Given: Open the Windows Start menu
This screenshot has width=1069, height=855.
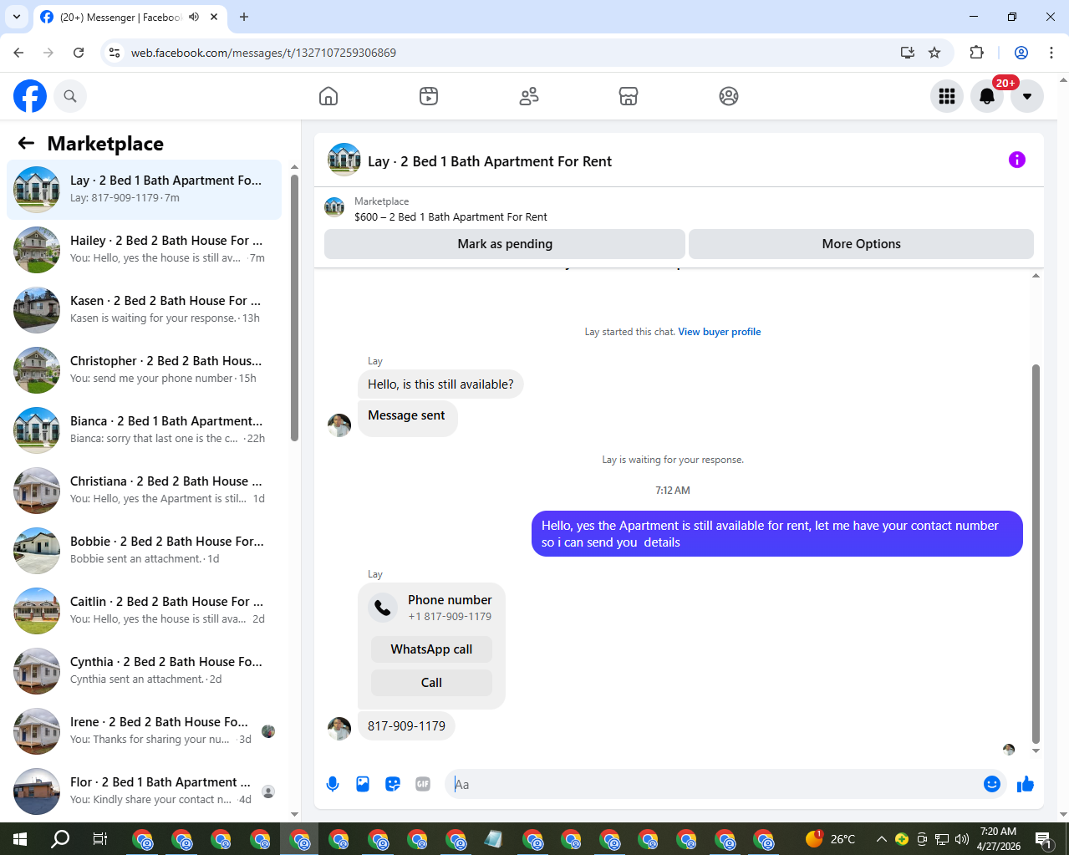Looking at the screenshot, I should point(20,838).
